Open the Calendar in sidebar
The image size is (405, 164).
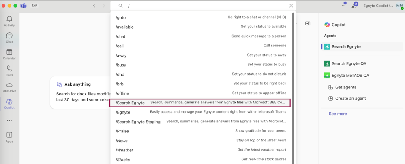point(9,54)
